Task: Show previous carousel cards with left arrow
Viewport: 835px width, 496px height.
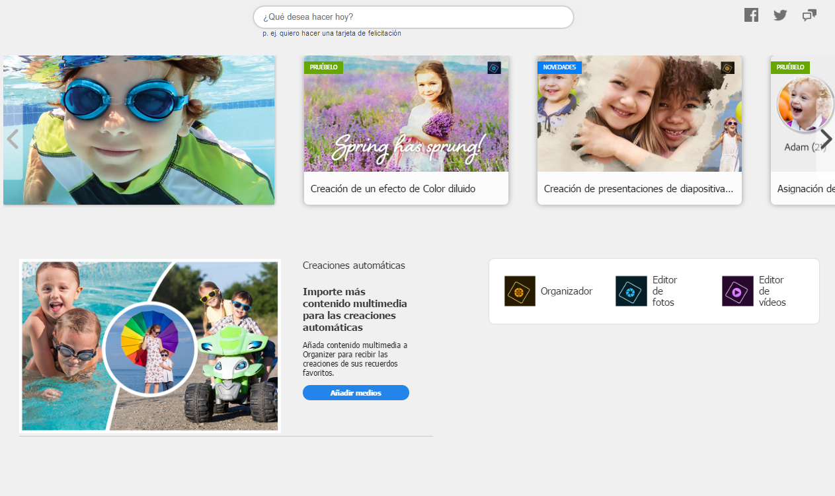Action: (12, 139)
